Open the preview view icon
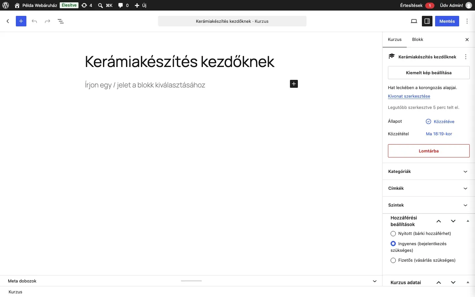475x297 pixels. click(x=414, y=21)
